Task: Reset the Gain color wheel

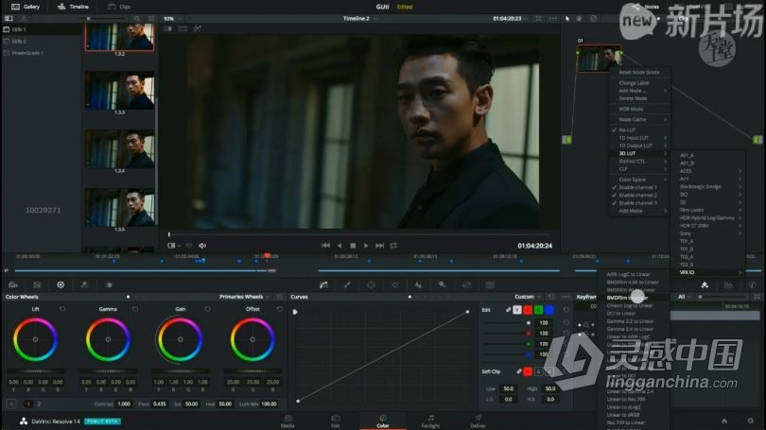Action: pos(208,309)
